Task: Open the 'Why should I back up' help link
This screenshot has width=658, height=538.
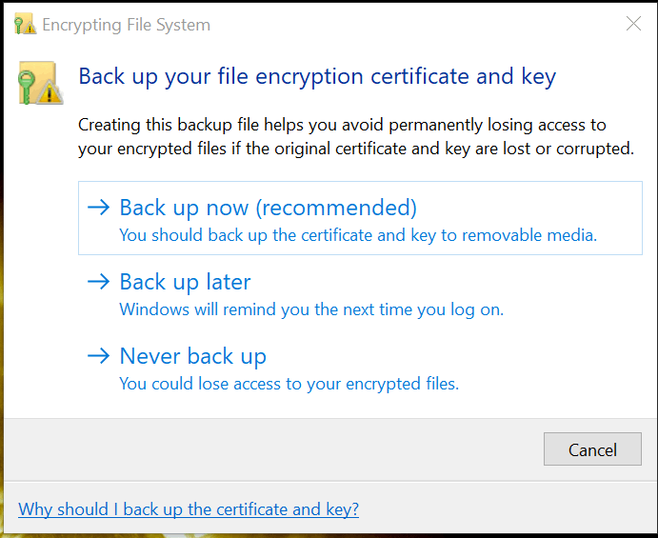Action: (189, 509)
